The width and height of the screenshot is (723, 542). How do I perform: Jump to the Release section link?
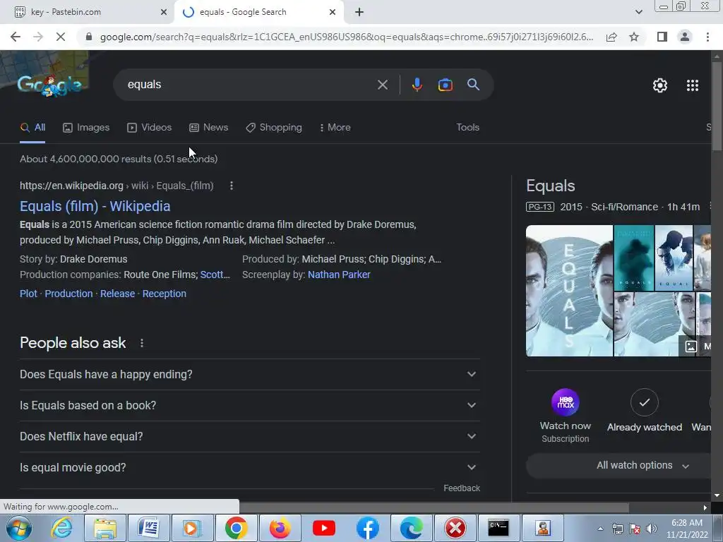point(118,294)
